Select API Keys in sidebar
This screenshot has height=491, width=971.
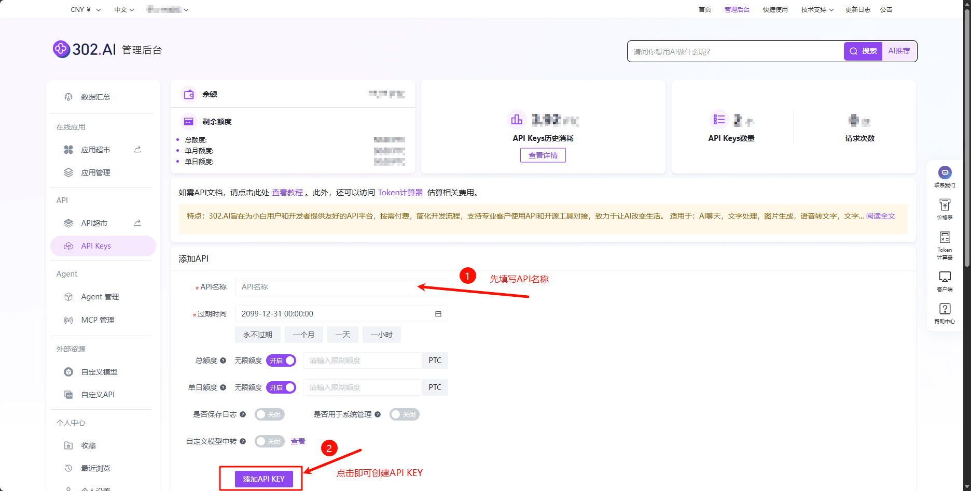[103, 246]
